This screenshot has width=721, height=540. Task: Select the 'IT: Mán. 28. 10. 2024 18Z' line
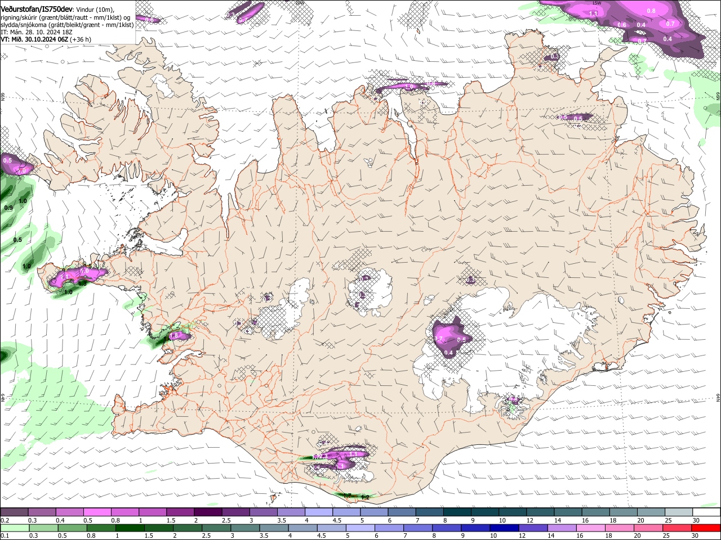tap(36, 32)
